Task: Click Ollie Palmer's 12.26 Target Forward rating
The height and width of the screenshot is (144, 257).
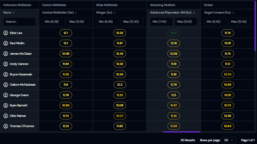Action: click(227, 116)
